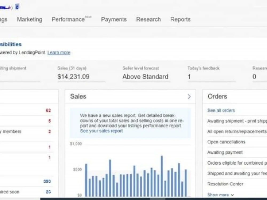Click the task count 5

click(x=50, y=121)
